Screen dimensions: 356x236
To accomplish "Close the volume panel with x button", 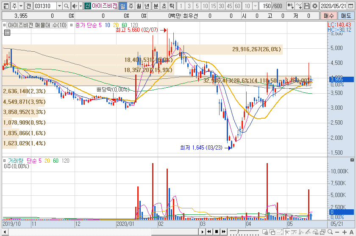I will (x=352, y=160).
